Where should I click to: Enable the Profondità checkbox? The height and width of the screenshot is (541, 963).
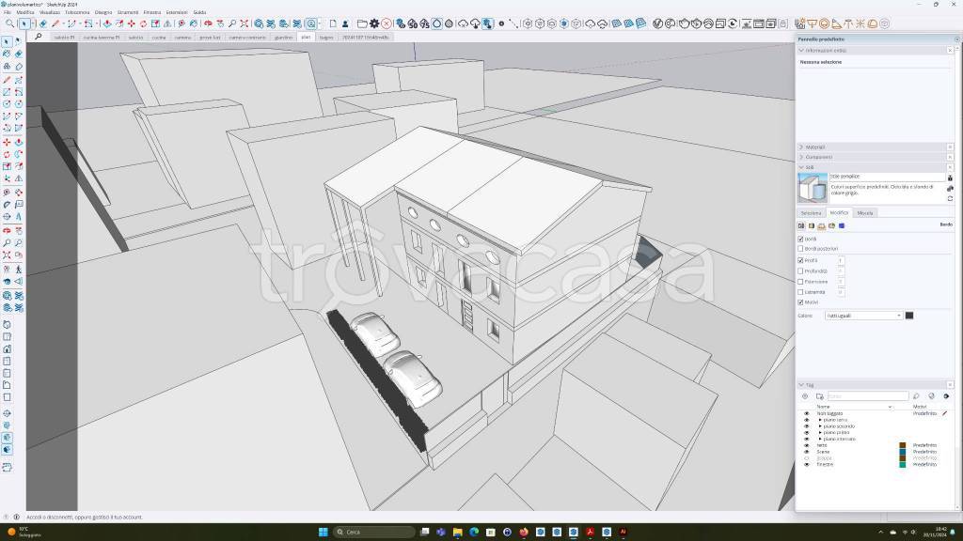(801, 271)
